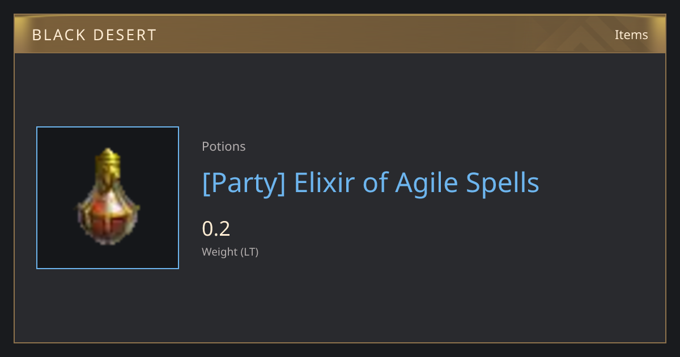Select the 0.2 weight value

click(x=216, y=229)
